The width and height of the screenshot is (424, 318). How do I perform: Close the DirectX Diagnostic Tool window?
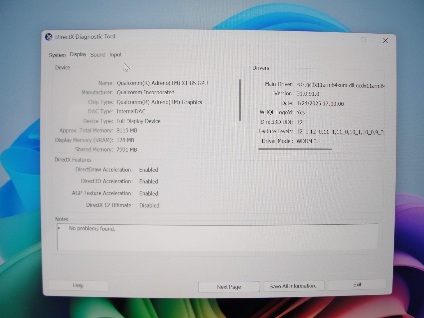pos(385,40)
